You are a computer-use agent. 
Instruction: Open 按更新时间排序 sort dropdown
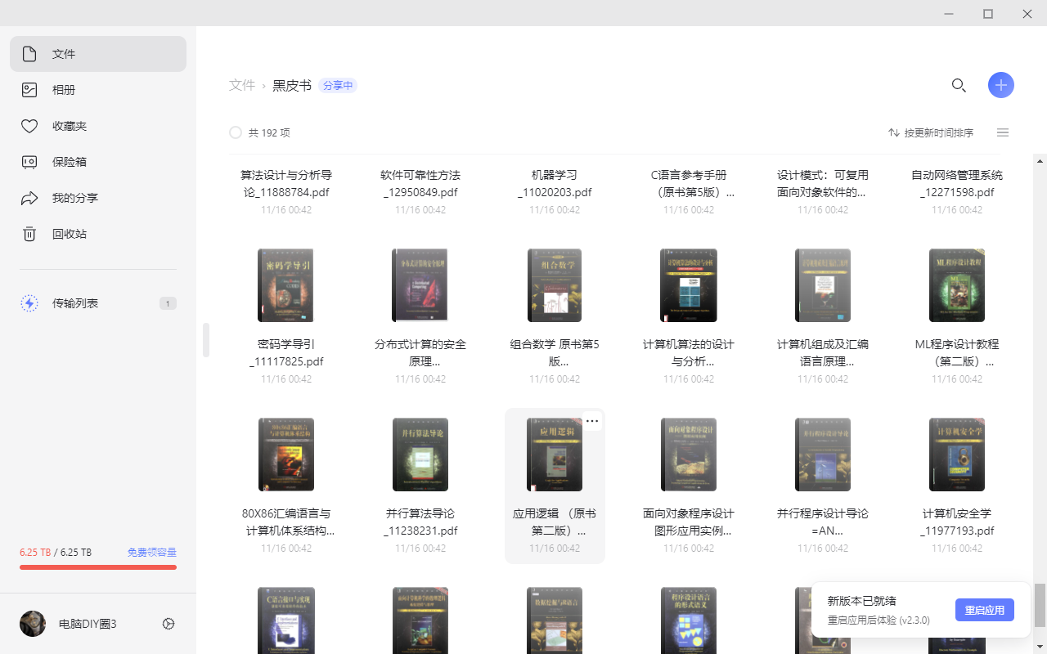(x=931, y=132)
